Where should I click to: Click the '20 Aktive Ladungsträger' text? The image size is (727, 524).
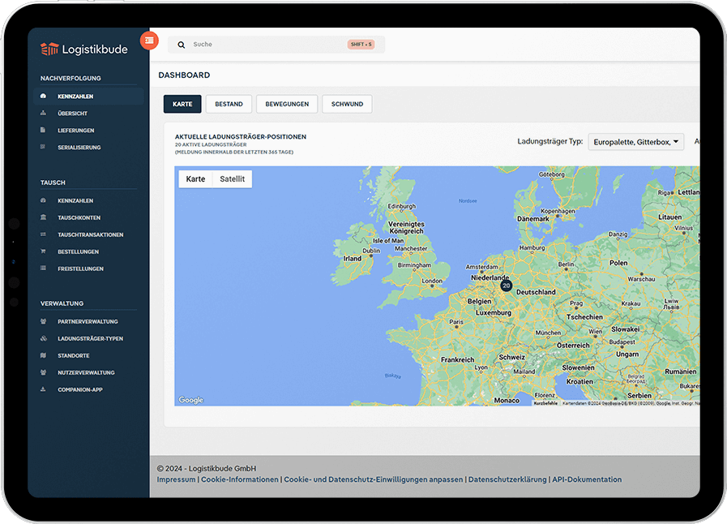(x=211, y=145)
